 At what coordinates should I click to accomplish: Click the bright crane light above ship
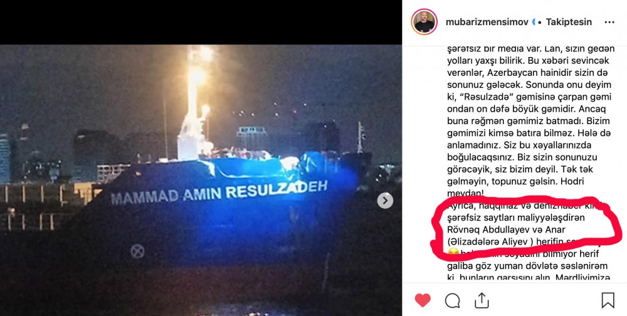pyautogui.click(x=198, y=76)
